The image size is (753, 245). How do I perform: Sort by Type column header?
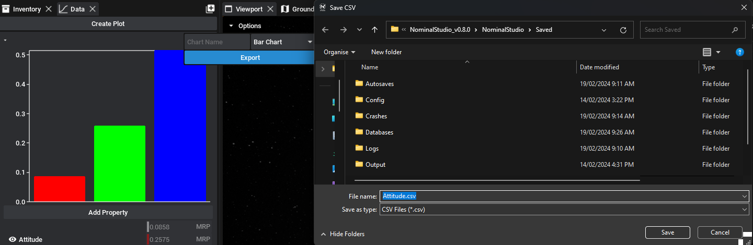click(709, 67)
